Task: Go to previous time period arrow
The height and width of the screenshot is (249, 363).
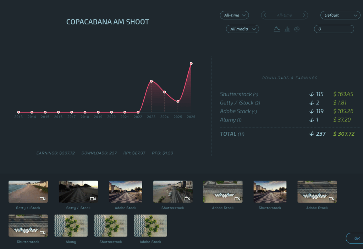Action: click(x=265, y=15)
